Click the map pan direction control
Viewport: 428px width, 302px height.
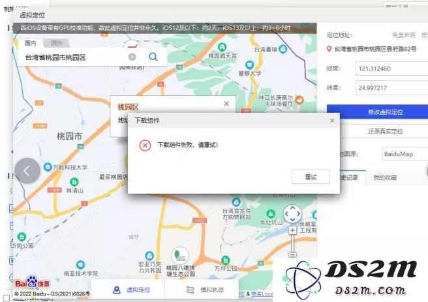pos(292,213)
